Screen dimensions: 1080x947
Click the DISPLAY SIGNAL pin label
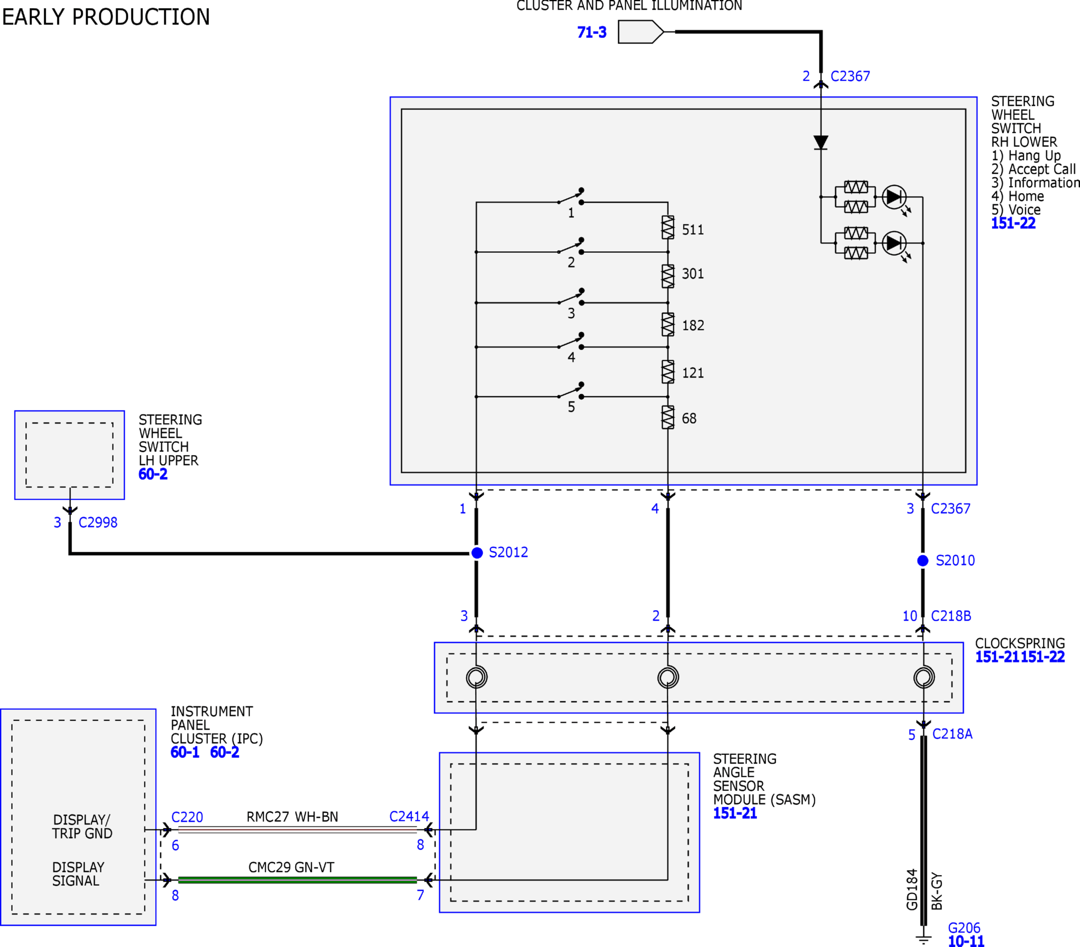click(x=78, y=874)
